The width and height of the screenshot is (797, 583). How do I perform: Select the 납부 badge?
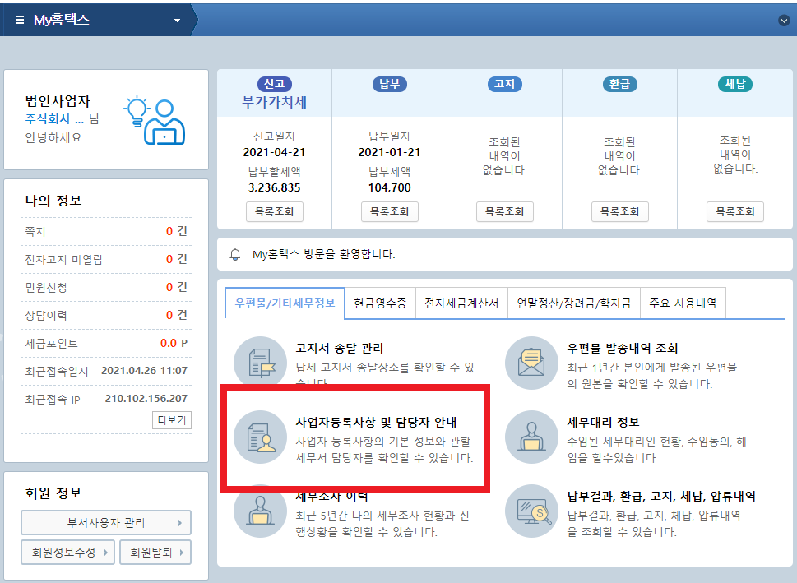(x=389, y=84)
